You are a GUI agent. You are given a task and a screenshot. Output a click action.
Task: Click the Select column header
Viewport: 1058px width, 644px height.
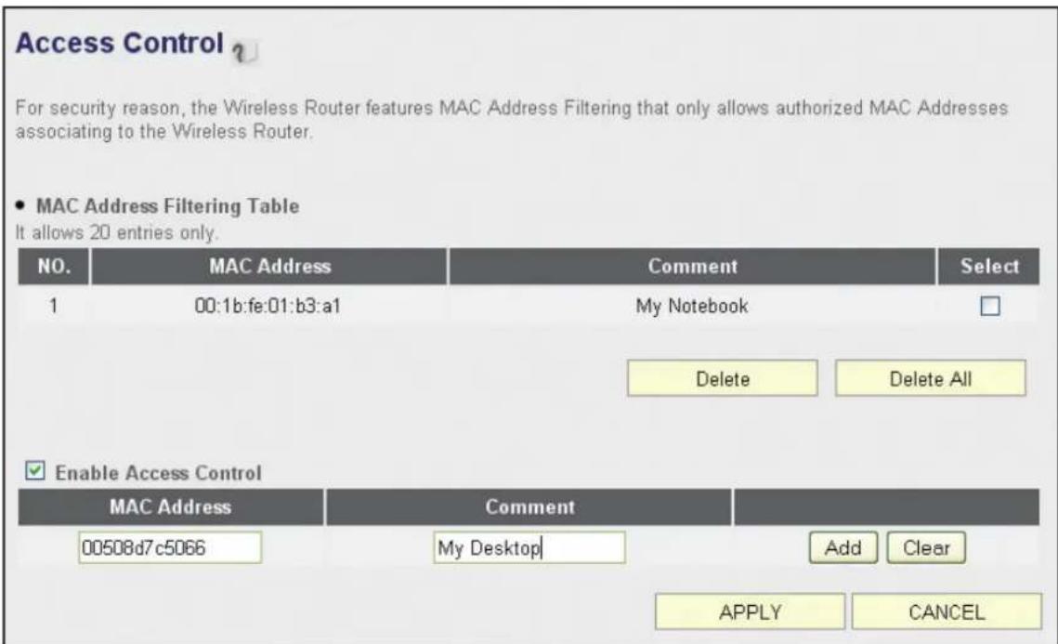tap(988, 266)
